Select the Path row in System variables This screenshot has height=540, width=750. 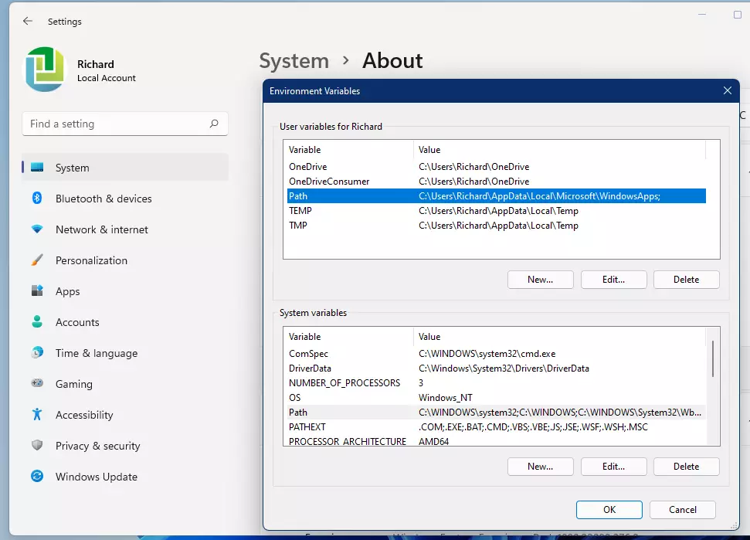pyautogui.click(x=497, y=413)
